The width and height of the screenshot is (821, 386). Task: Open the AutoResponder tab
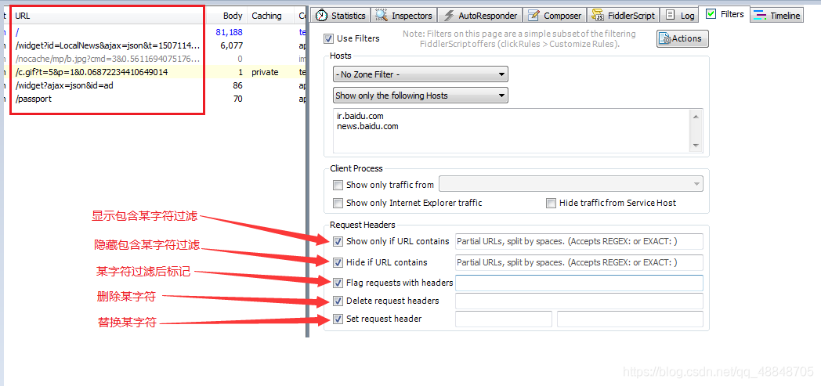tap(481, 15)
